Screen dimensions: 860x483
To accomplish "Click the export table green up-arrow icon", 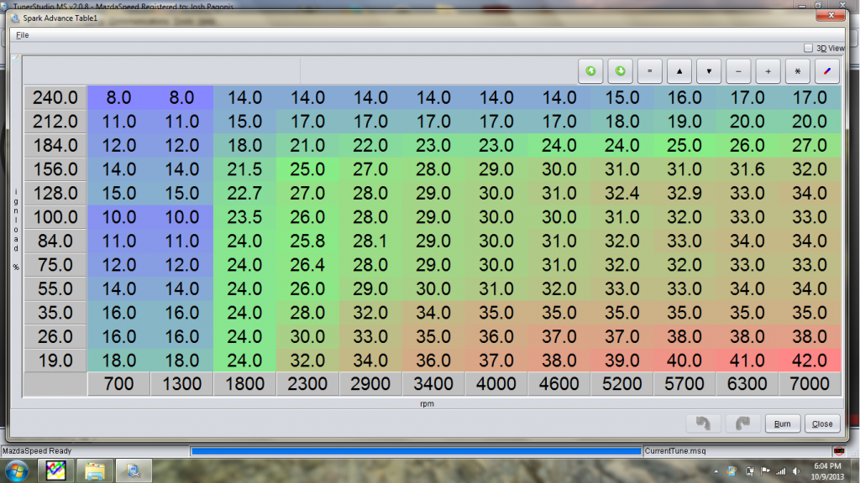I will [x=590, y=71].
